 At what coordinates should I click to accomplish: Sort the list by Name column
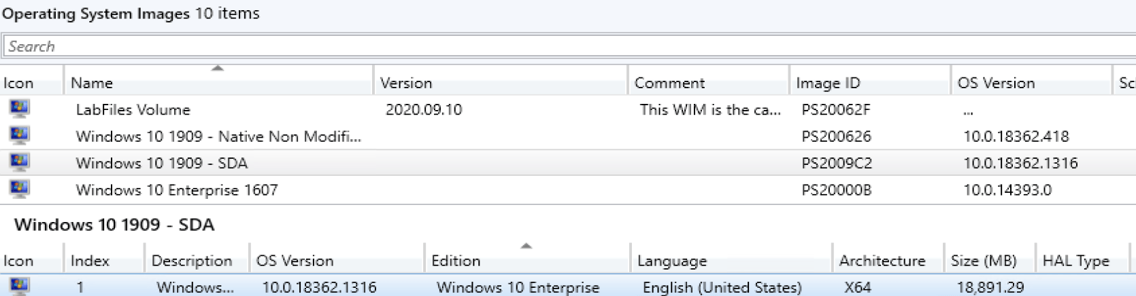[91, 83]
